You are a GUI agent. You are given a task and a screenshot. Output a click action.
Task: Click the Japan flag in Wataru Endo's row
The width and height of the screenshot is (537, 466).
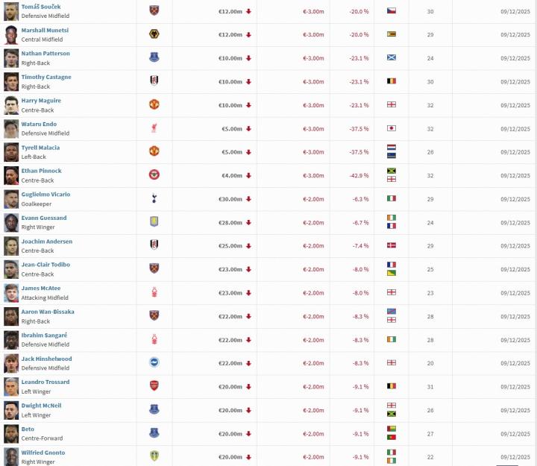pyautogui.click(x=391, y=128)
